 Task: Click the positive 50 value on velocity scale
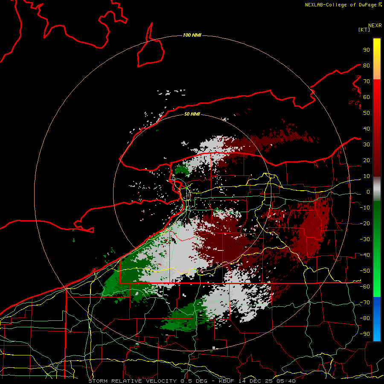pos(367,113)
